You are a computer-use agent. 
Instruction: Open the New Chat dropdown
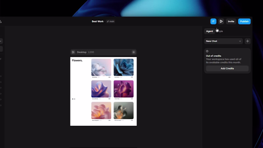[224, 41]
